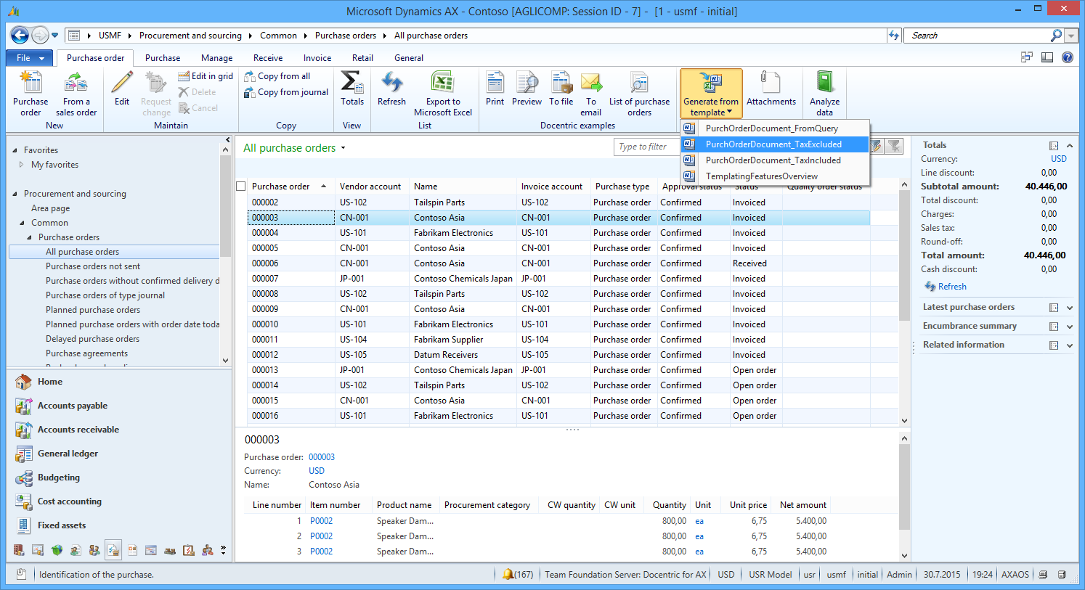Open Generate from template dropdown
Viewport: 1085px width, 590px height.
[x=711, y=94]
